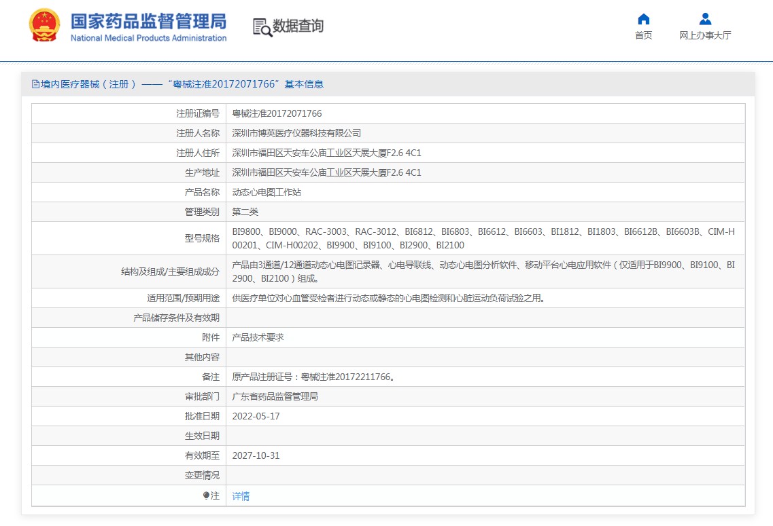Click National Medical Products Administration text
773x526 pixels.
point(148,38)
